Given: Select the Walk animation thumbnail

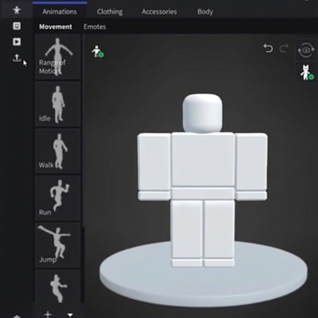Looking at the screenshot, I should (58, 151).
